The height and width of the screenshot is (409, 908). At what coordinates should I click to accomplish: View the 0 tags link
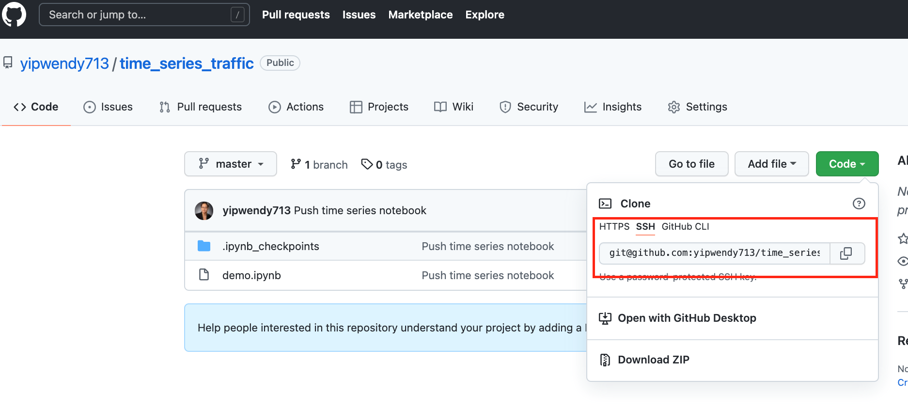point(384,165)
